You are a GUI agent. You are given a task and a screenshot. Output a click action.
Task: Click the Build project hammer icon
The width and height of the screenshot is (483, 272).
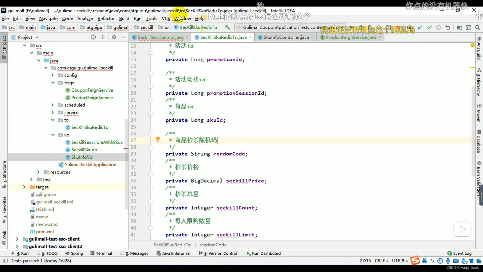coord(227,27)
